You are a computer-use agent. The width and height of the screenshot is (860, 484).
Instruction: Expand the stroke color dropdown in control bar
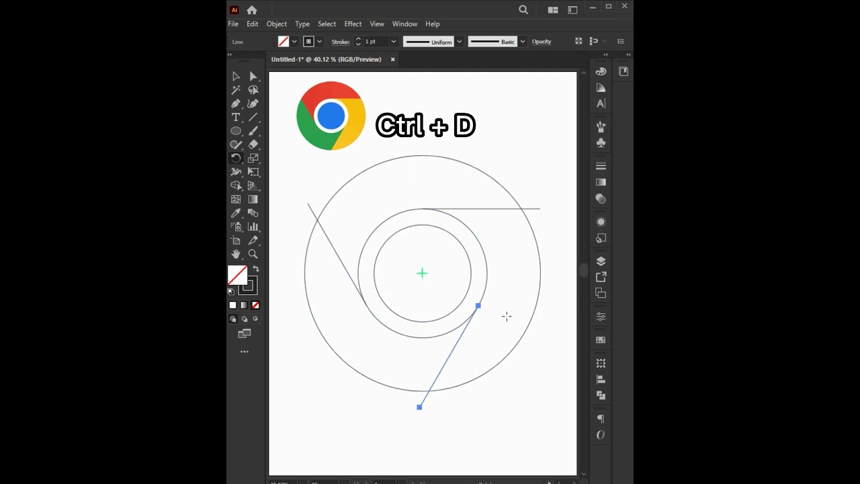[x=319, y=42]
